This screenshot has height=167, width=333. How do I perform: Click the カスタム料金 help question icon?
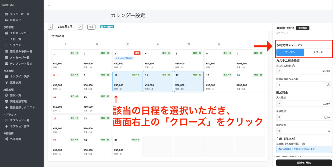pyautogui.click(x=293, y=66)
